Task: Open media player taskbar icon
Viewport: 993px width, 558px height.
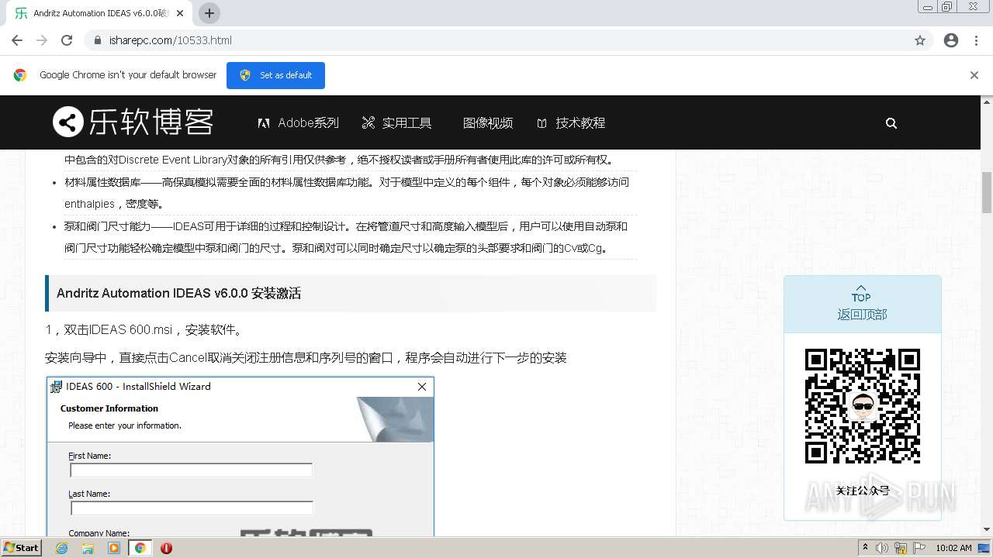Action: pos(114,548)
